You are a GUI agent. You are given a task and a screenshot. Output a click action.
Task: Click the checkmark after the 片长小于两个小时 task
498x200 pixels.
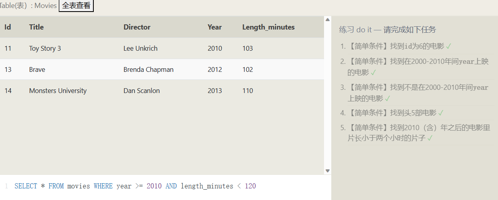[430, 138]
